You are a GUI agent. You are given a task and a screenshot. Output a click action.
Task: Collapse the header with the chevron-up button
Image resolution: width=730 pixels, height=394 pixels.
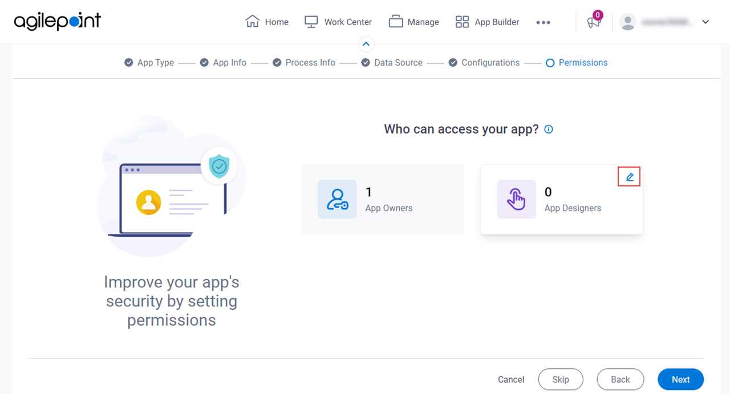(x=366, y=44)
